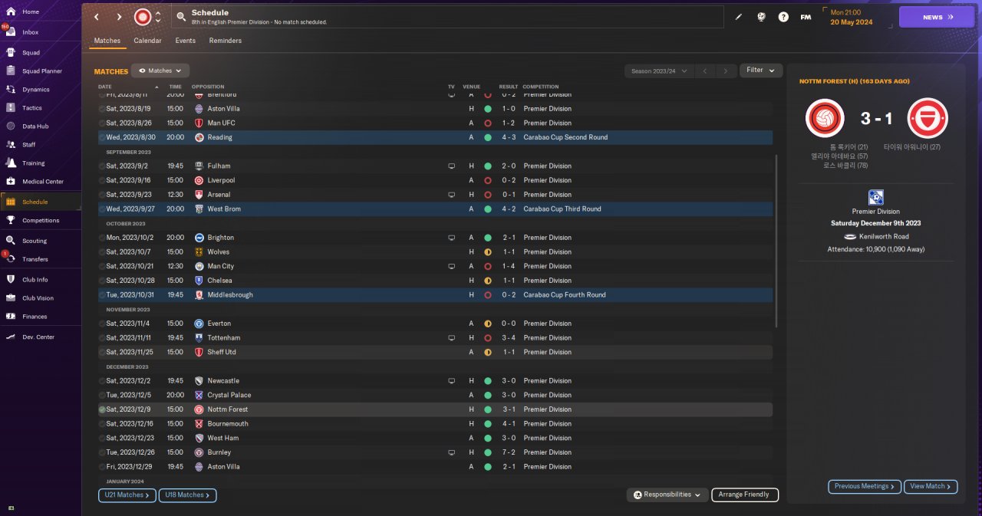Image resolution: width=982 pixels, height=516 pixels.
Task: Open the Home sidebar icon
Action: [x=11, y=12]
